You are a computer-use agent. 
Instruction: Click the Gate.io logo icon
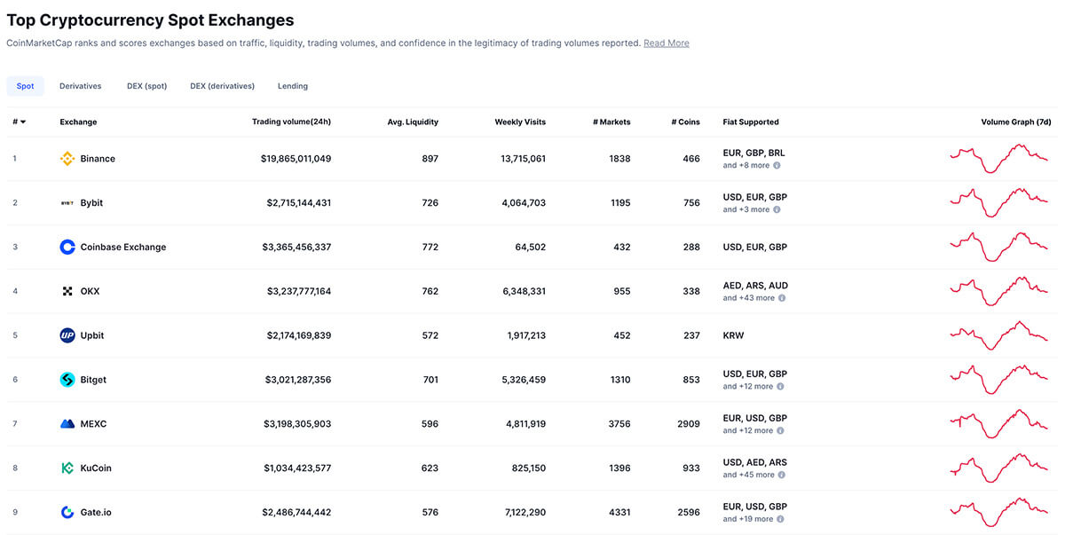(67, 513)
